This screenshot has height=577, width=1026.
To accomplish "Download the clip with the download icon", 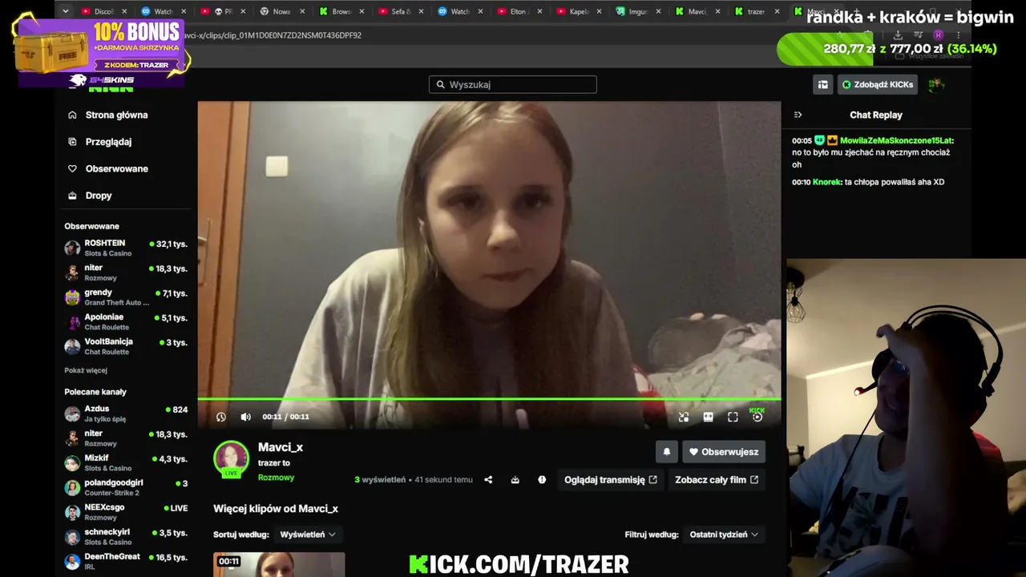I will click(515, 480).
